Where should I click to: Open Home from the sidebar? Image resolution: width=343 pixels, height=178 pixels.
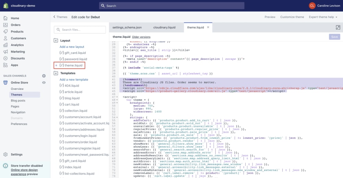[15, 18]
